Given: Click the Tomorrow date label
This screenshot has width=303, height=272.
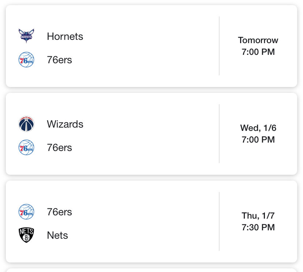Looking at the screenshot, I should (258, 40).
